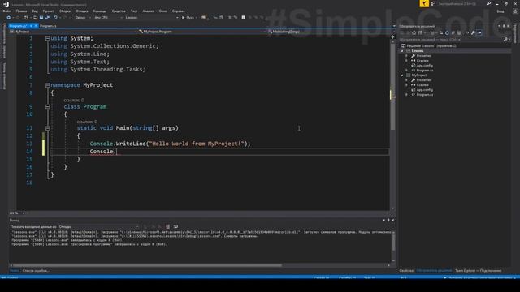Click the Save file icon in toolbar
Viewport: 520px width, 292px height.
(x=41, y=18)
